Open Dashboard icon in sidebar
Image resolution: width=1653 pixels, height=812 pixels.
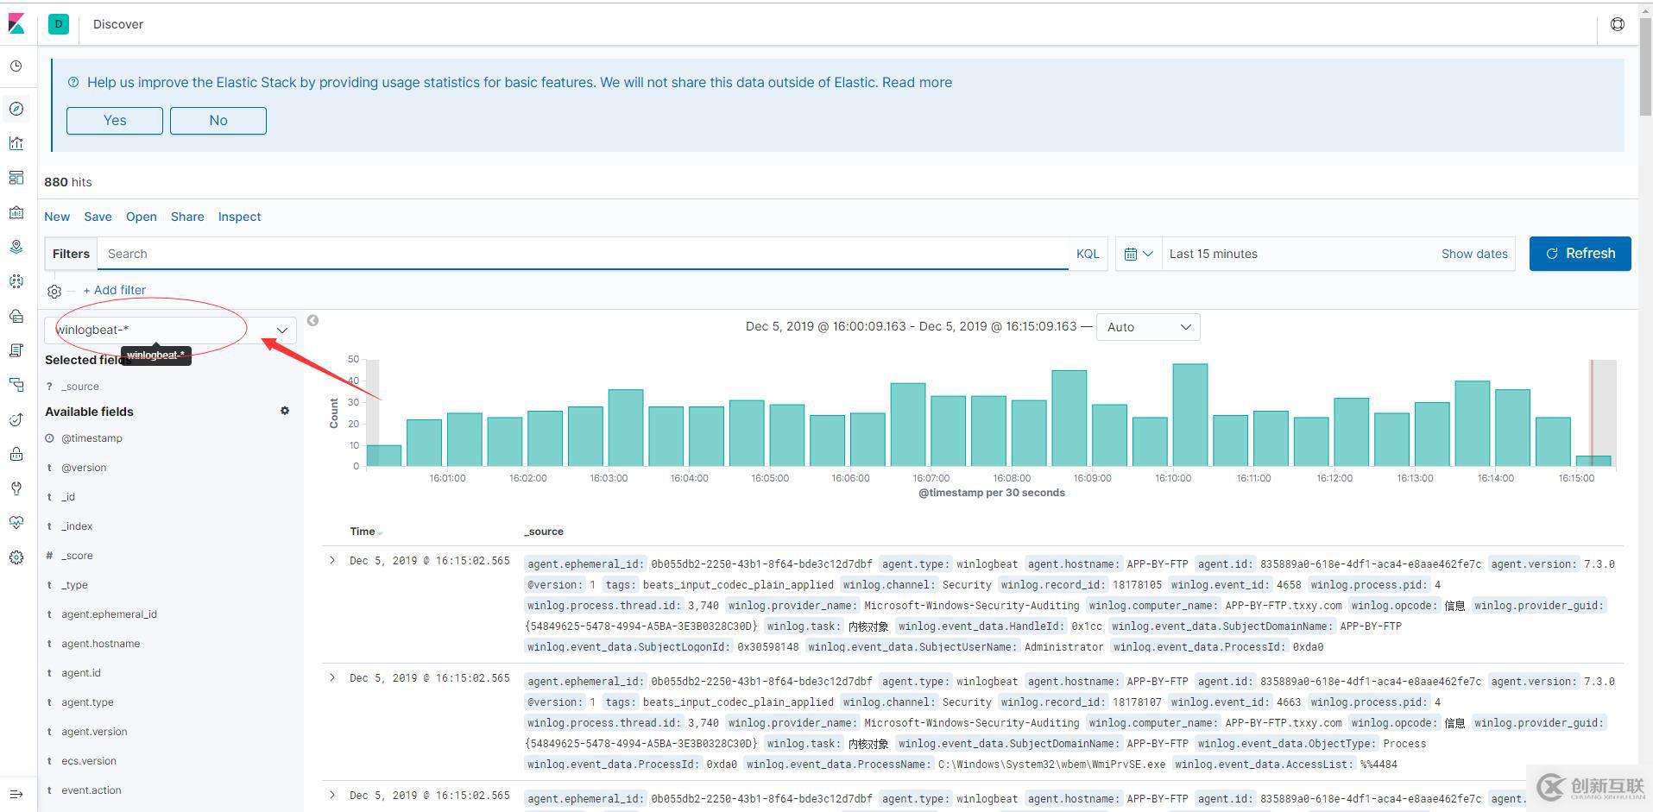tap(16, 178)
